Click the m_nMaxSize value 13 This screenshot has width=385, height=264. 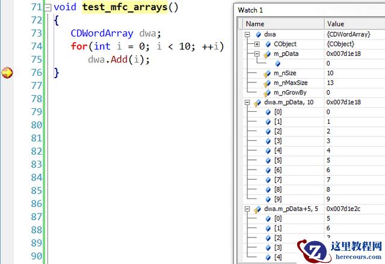(x=330, y=83)
